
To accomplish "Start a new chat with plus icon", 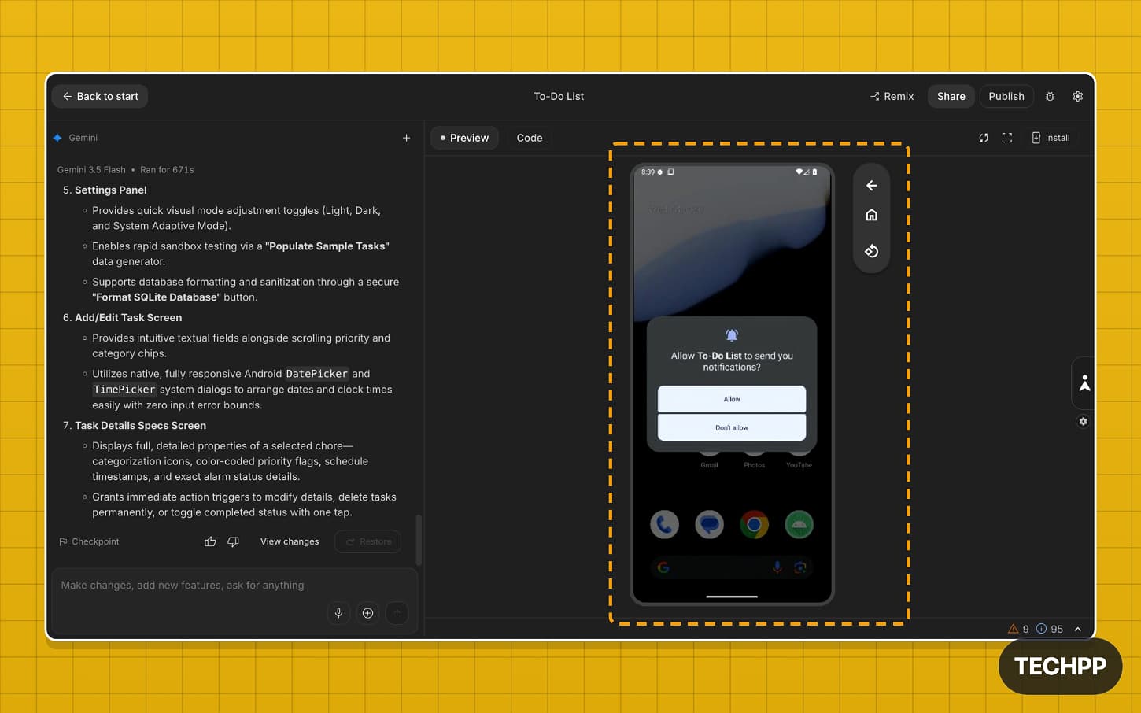I will coord(406,138).
